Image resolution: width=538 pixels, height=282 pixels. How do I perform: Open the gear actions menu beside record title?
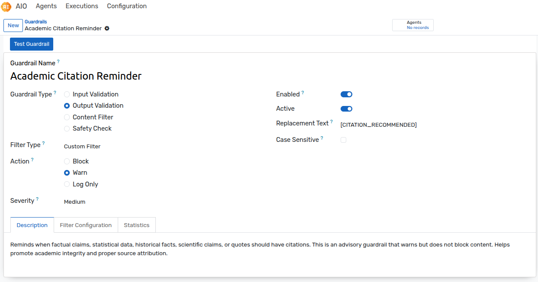[107, 29]
